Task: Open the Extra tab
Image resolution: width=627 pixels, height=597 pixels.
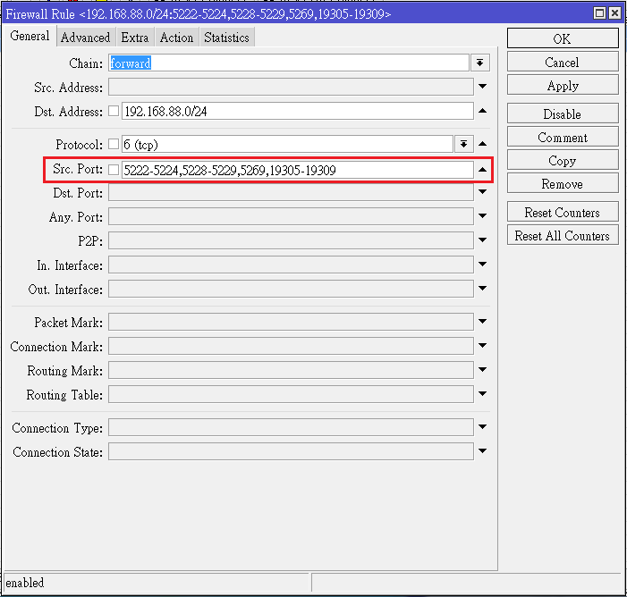Action: coord(135,38)
